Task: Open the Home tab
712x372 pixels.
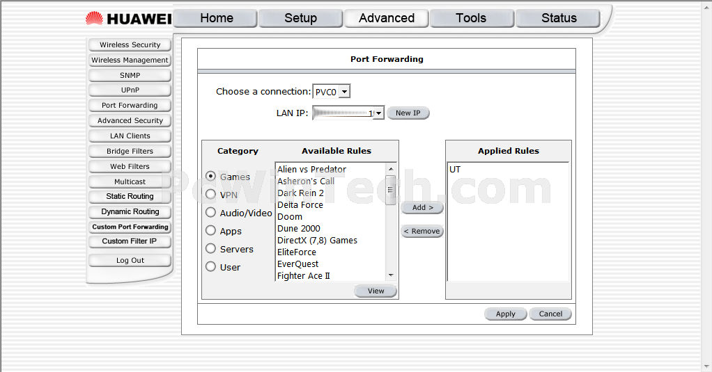Action: (215, 19)
